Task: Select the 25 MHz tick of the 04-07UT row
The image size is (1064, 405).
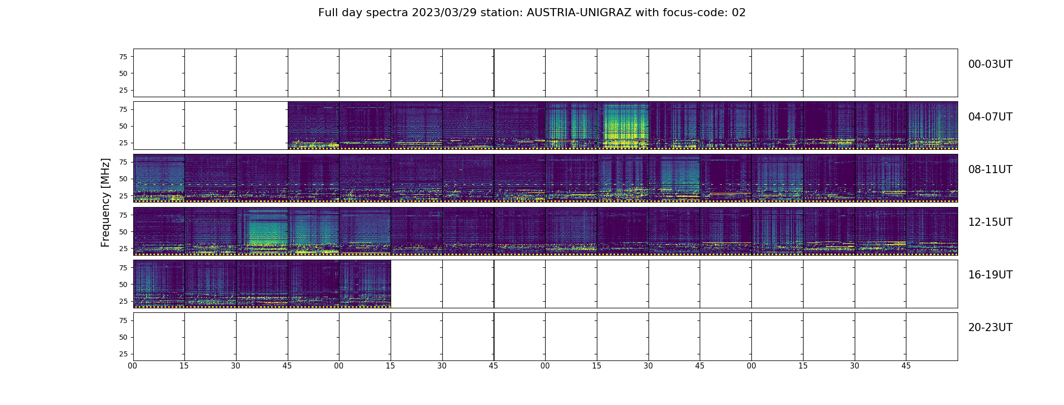Action: (123, 143)
